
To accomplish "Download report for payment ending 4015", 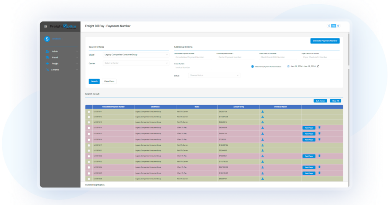I will tap(263, 133).
